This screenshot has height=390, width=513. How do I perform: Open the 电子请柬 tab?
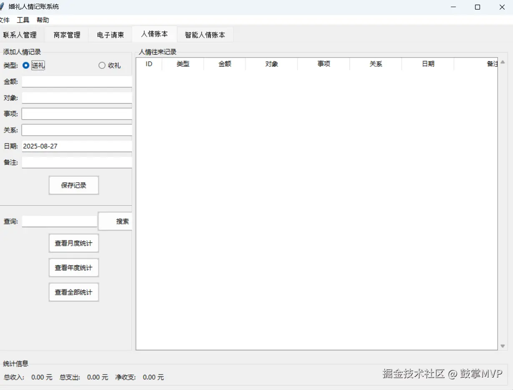tap(111, 35)
